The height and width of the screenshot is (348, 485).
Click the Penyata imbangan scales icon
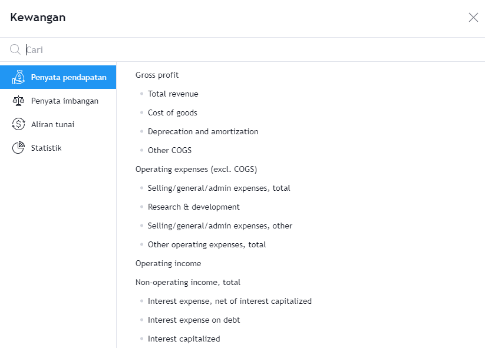19,100
